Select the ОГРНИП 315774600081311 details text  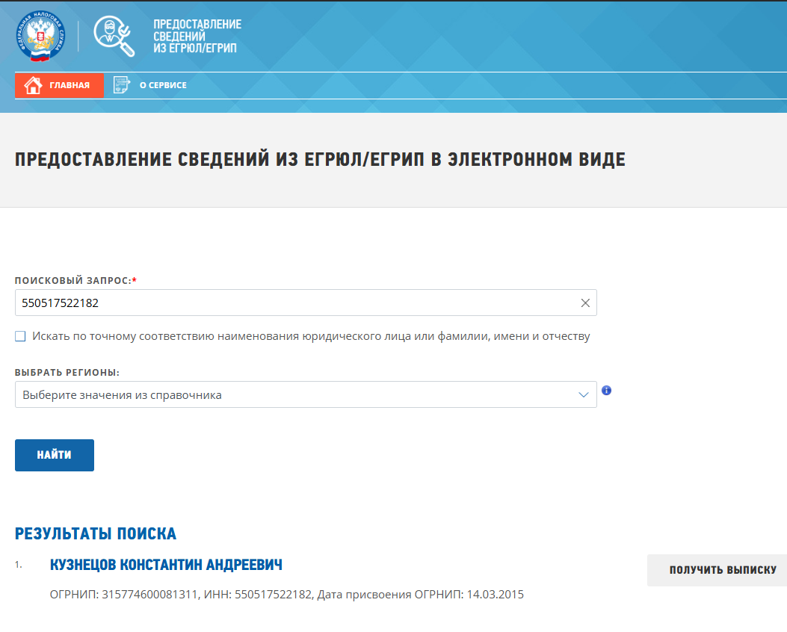286,595
